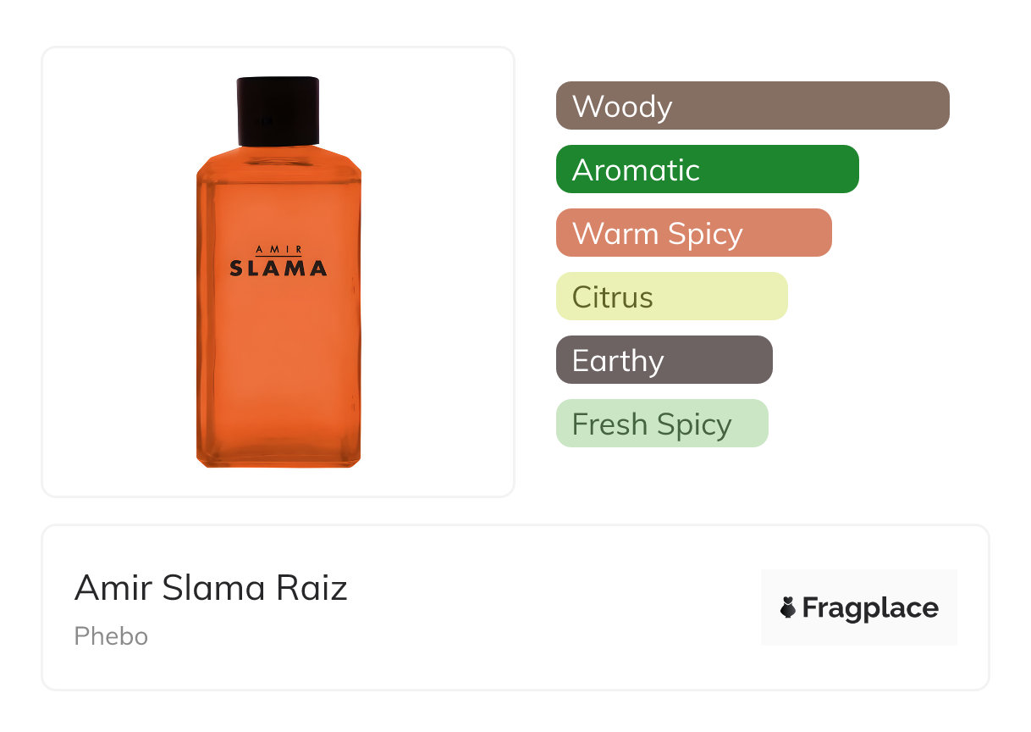Click the Fragplace wordmark text
This screenshot has width=1031, height=732.
(869, 607)
